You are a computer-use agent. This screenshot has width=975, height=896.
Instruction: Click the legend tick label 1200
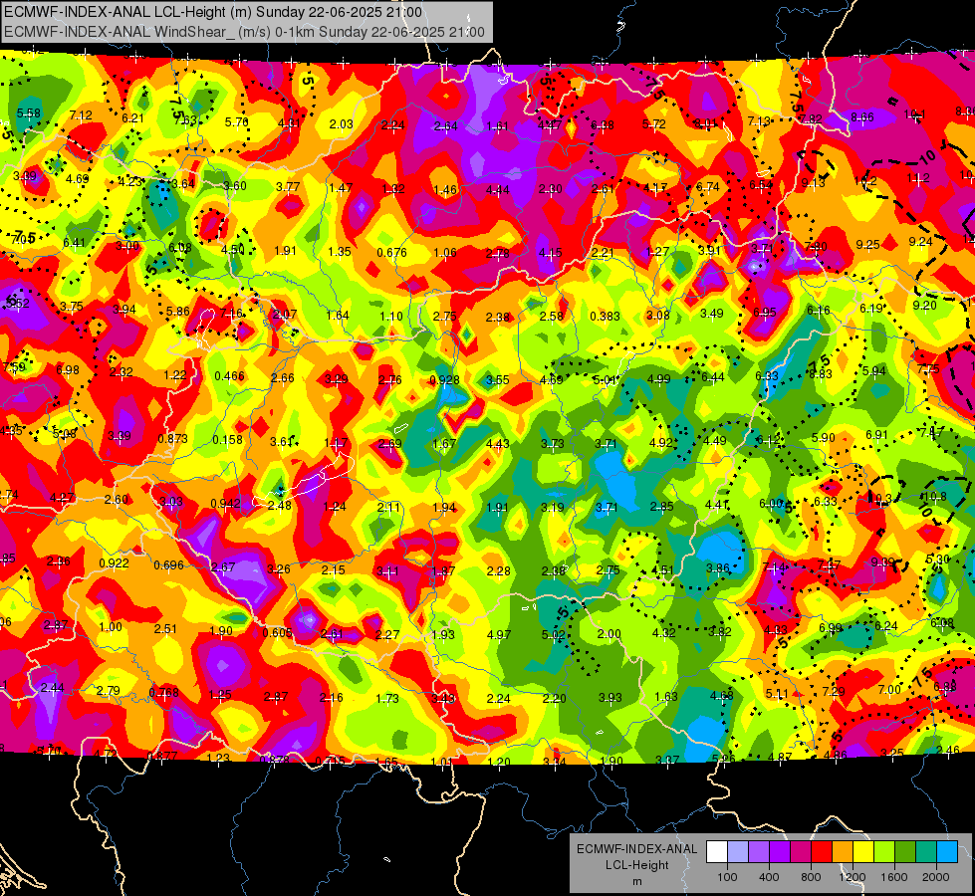[853, 877]
